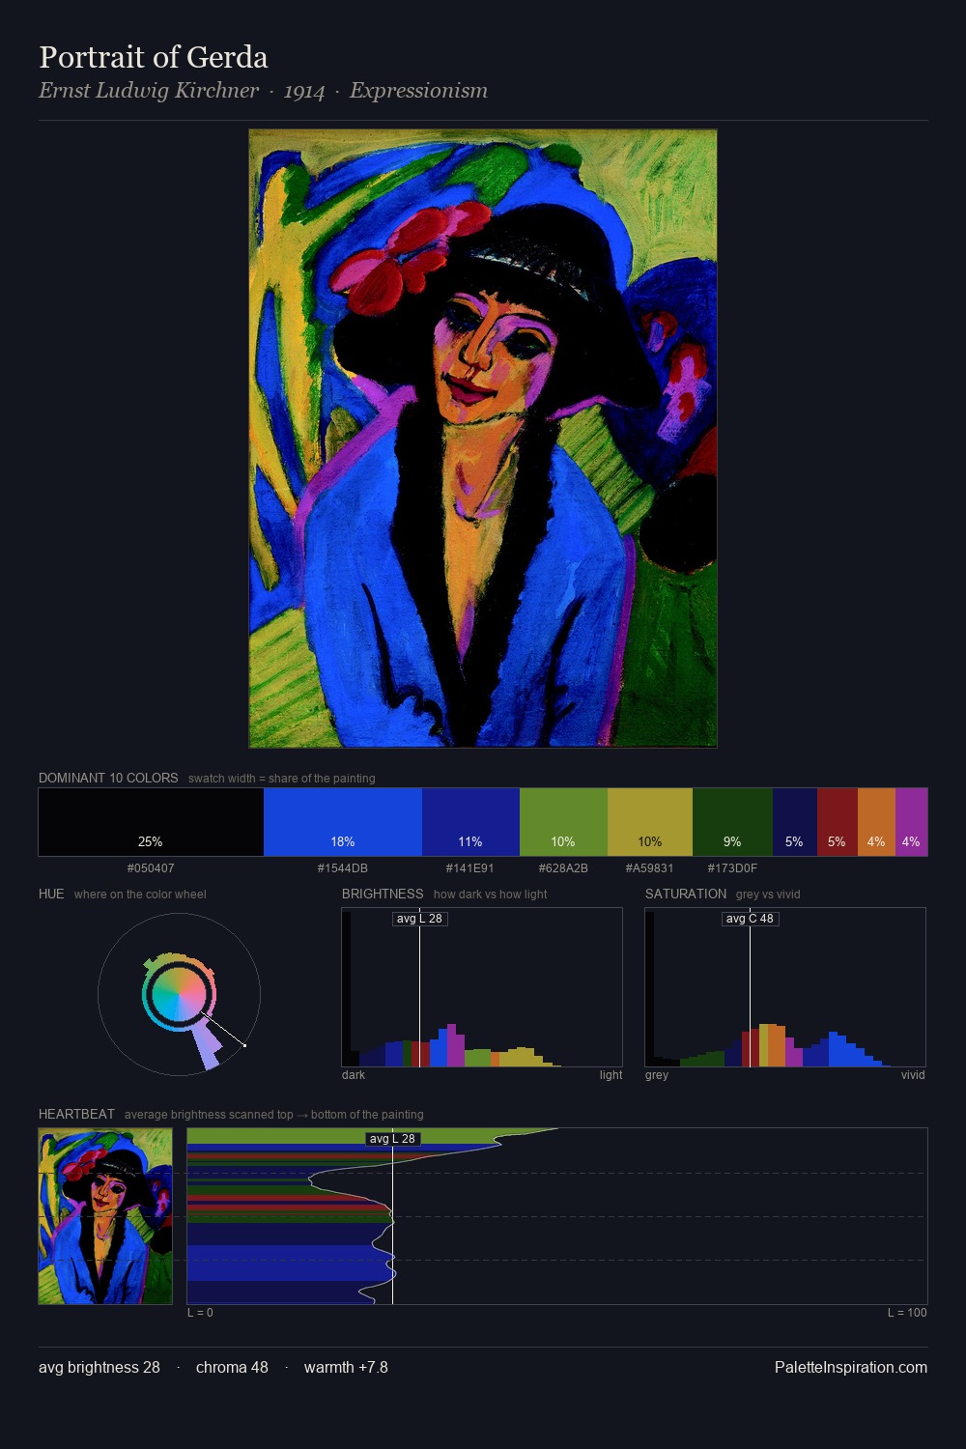Choose the orange 4% swatch

pos(876,822)
